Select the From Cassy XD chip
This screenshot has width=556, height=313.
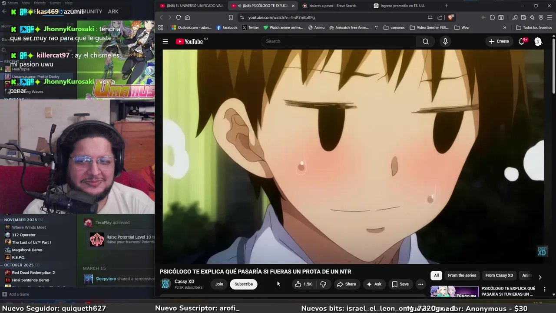[x=499, y=276]
